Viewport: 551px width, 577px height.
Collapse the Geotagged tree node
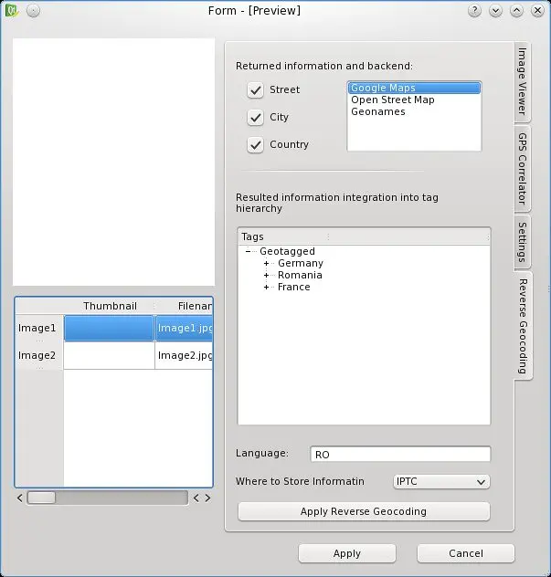click(x=248, y=251)
